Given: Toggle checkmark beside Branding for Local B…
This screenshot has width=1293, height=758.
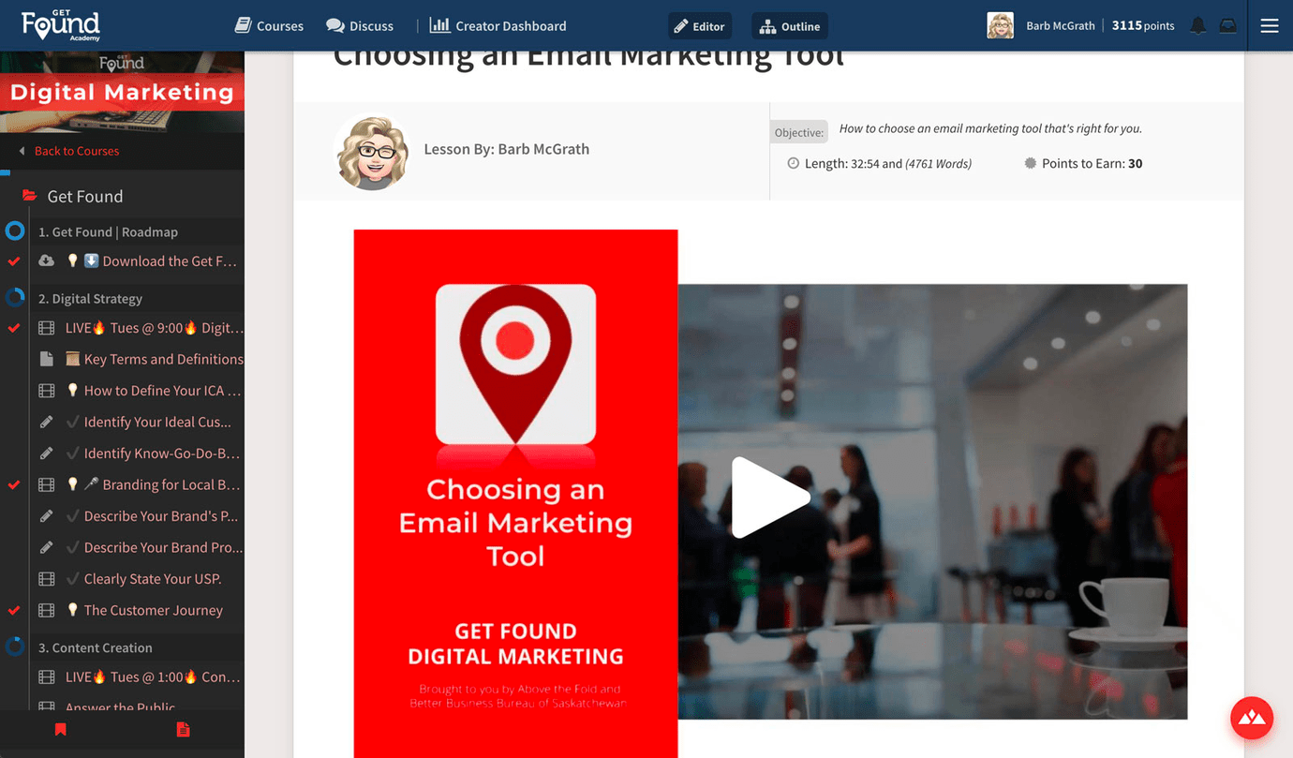Looking at the screenshot, I should 14,484.
